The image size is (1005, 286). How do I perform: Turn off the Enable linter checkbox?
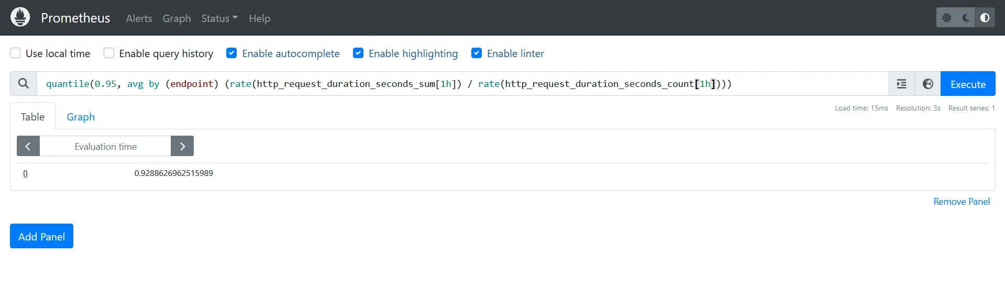(477, 53)
